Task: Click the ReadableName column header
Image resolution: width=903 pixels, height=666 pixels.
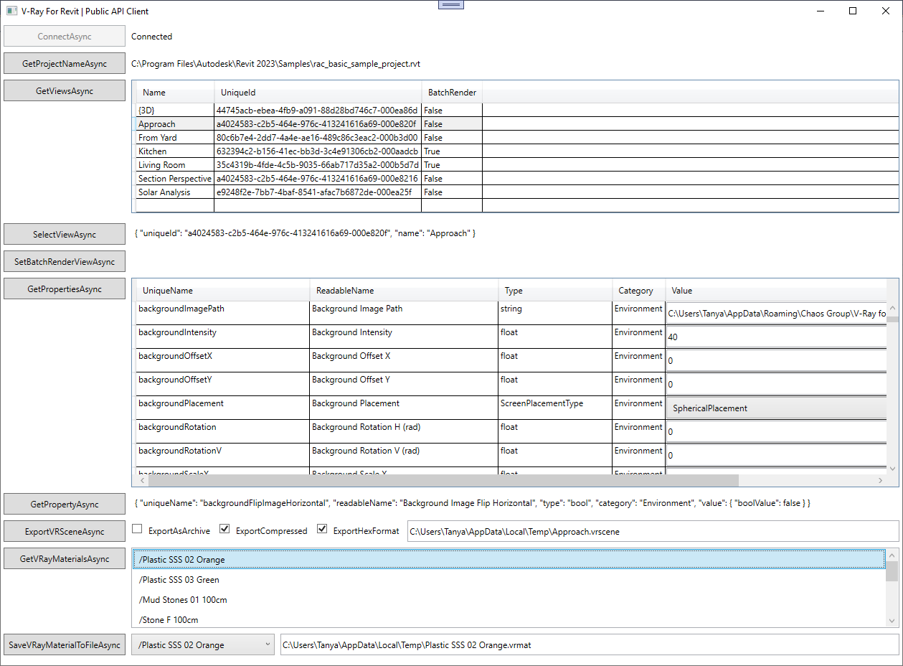Action: click(404, 291)
